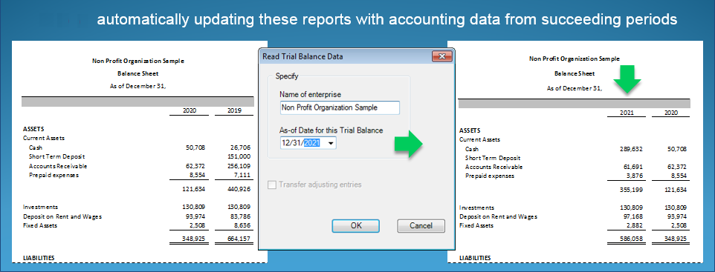Click the Prepaid expenses value 7,111

(242, 175)
